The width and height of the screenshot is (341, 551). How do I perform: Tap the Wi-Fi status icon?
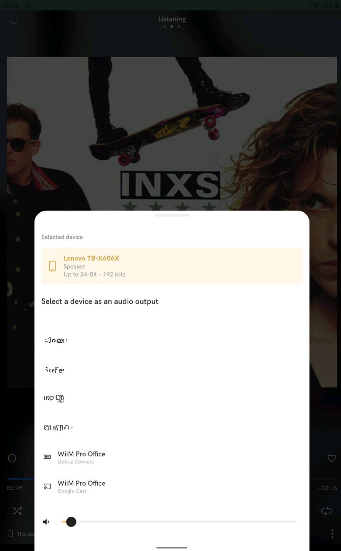[x=315, y=5]
